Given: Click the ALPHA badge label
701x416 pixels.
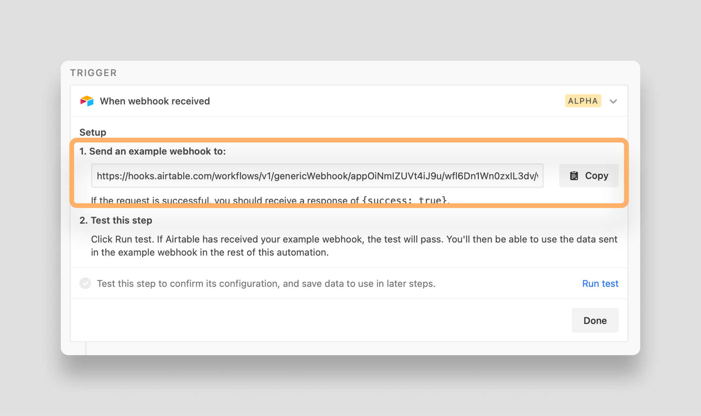Looking at the screenshot, I should [x=583, y=101].
